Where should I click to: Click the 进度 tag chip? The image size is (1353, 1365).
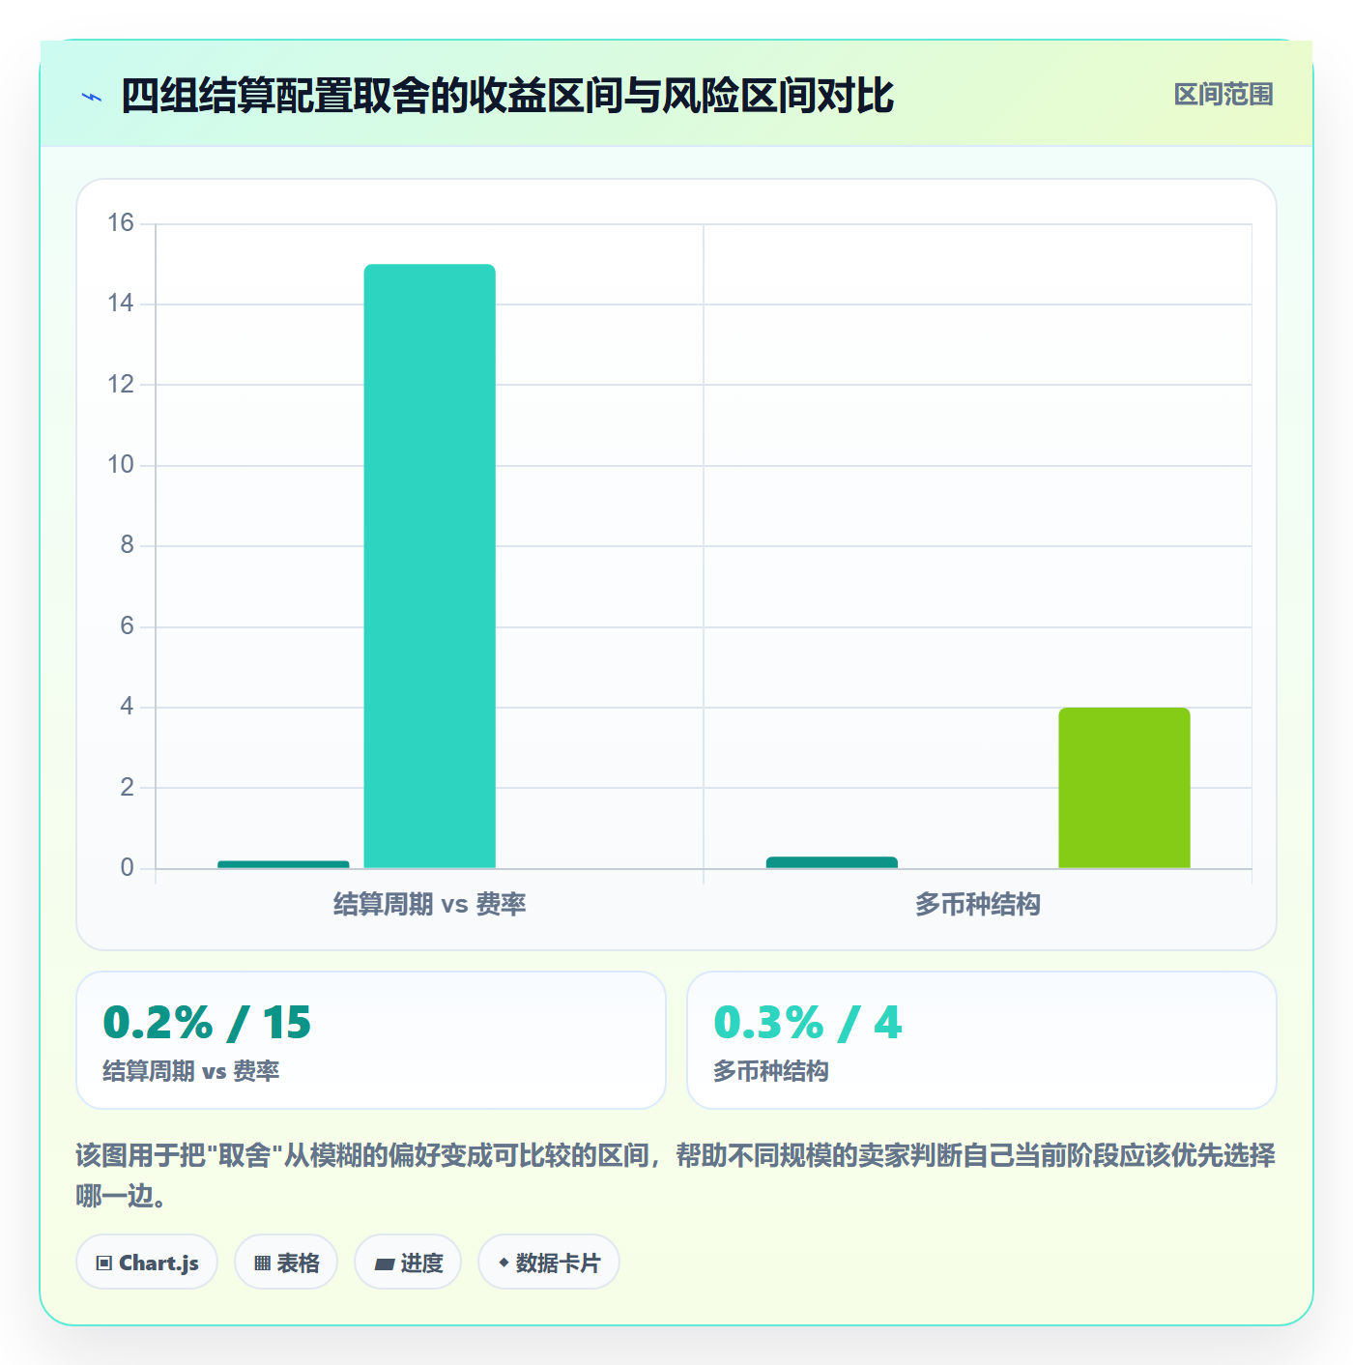coord(408,1263)
